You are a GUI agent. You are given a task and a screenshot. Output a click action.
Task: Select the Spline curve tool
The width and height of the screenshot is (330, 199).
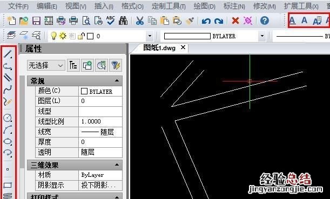pyautogui.click(x=8, y=90)
